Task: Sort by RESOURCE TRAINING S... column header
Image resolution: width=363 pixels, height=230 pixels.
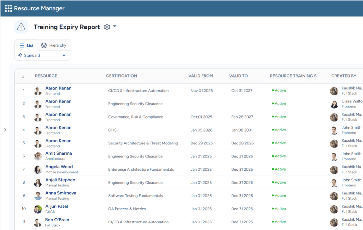Action: (x=294, y=76)
